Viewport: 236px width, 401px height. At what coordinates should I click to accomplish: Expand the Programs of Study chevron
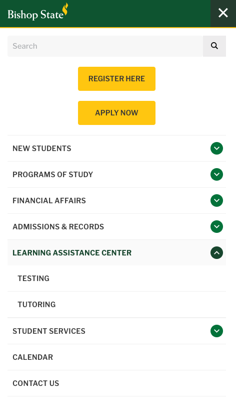(x=216, y=175)
